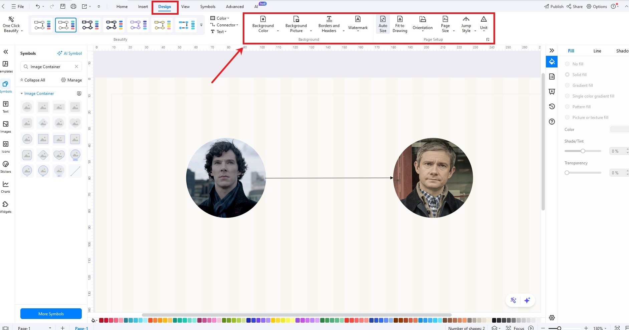Click the Share button
This screenshot has height=330, width=629.
pyautogui.click(x=575, y=6)
